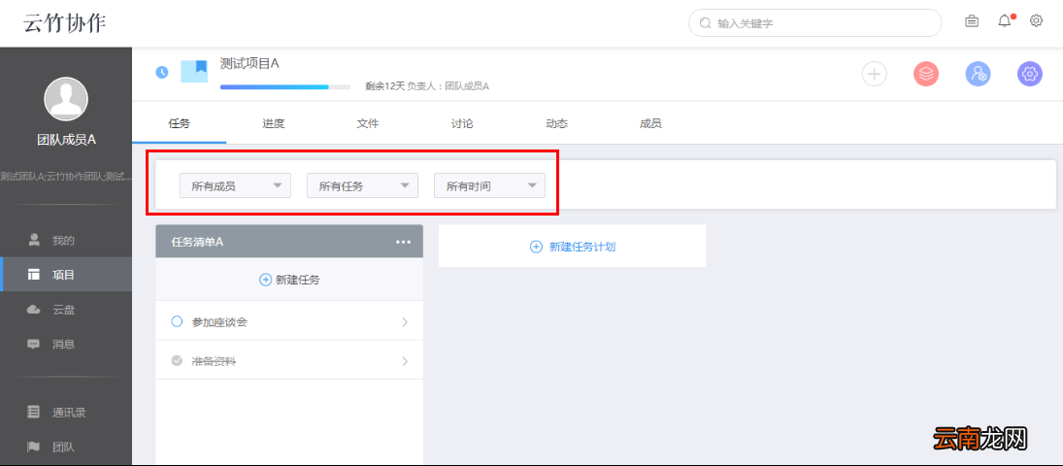Click the round plus add button
The height and width of the screenshot is (466, 1063).
(x=875, y=73)
